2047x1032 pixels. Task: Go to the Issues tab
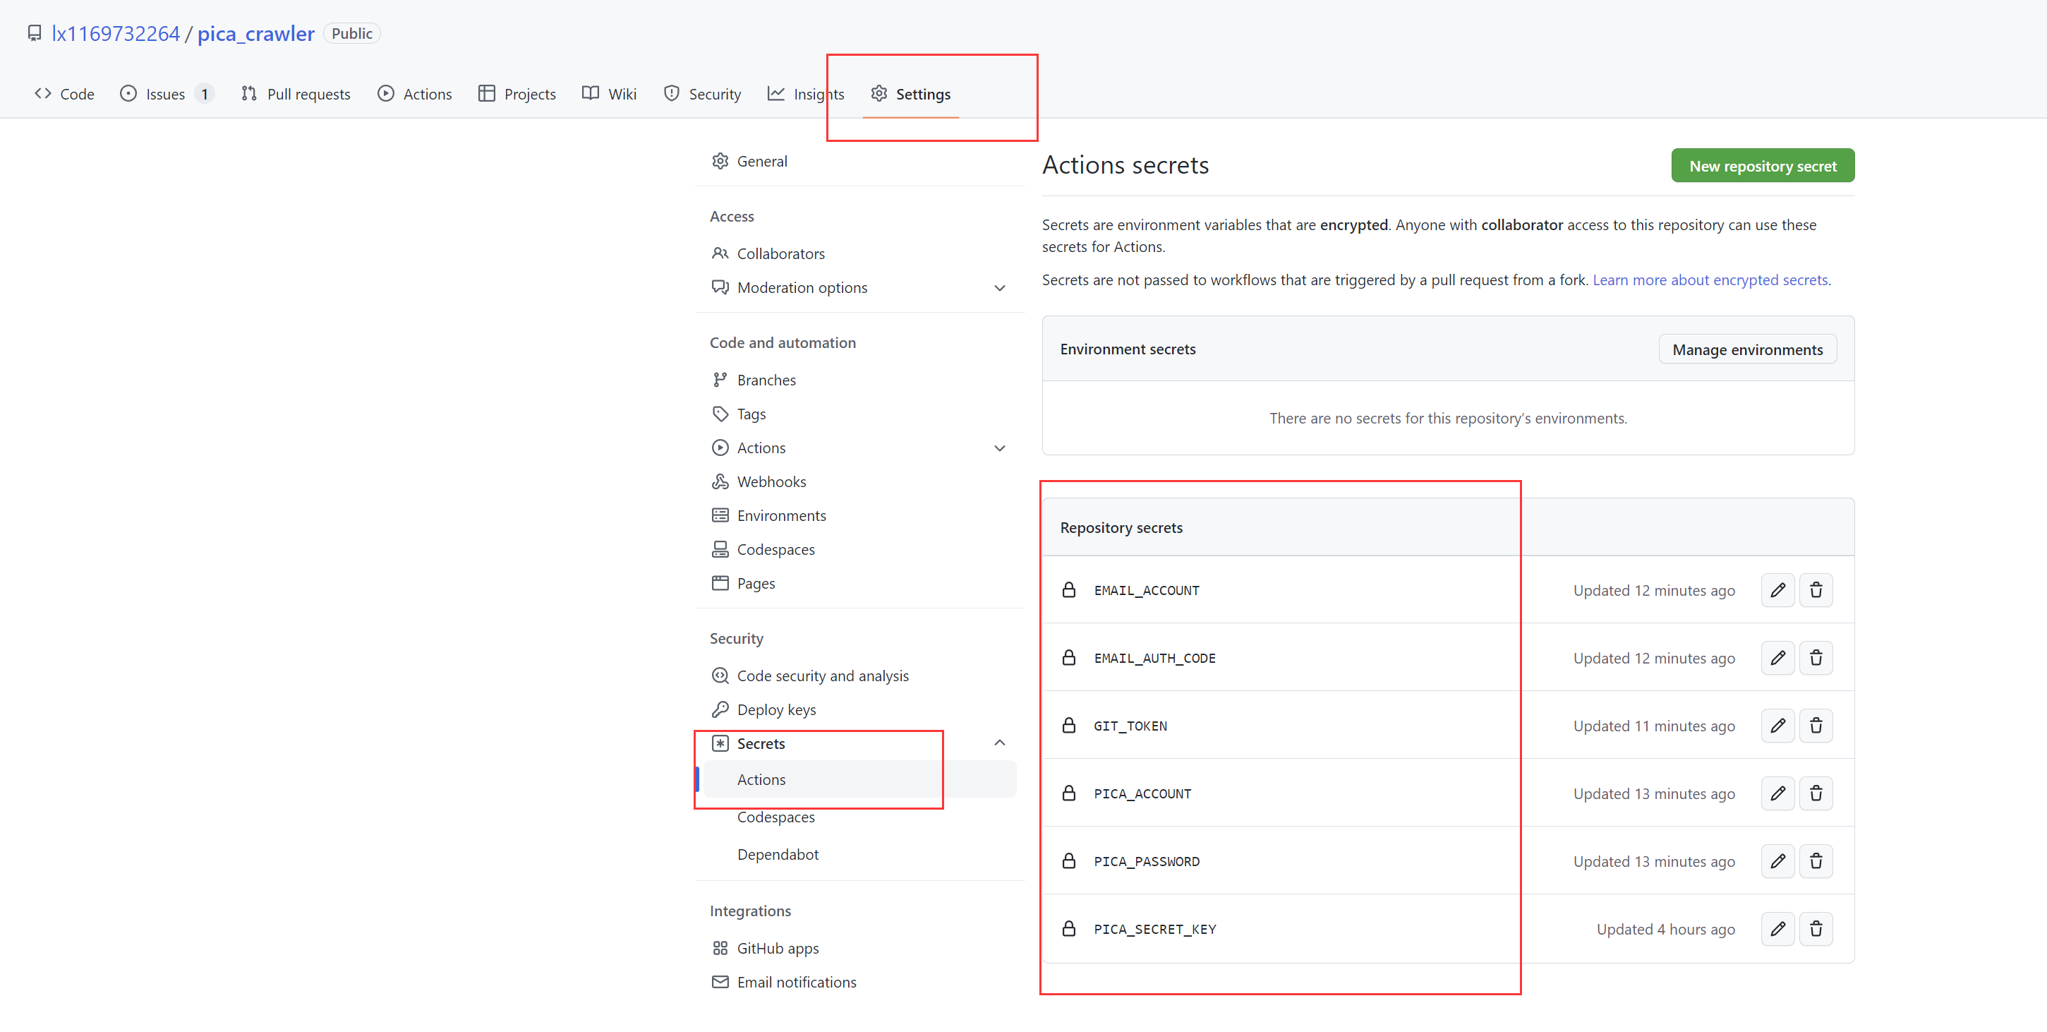coord(164,94)
